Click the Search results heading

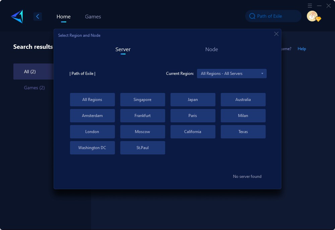click(x=33, y=47)
